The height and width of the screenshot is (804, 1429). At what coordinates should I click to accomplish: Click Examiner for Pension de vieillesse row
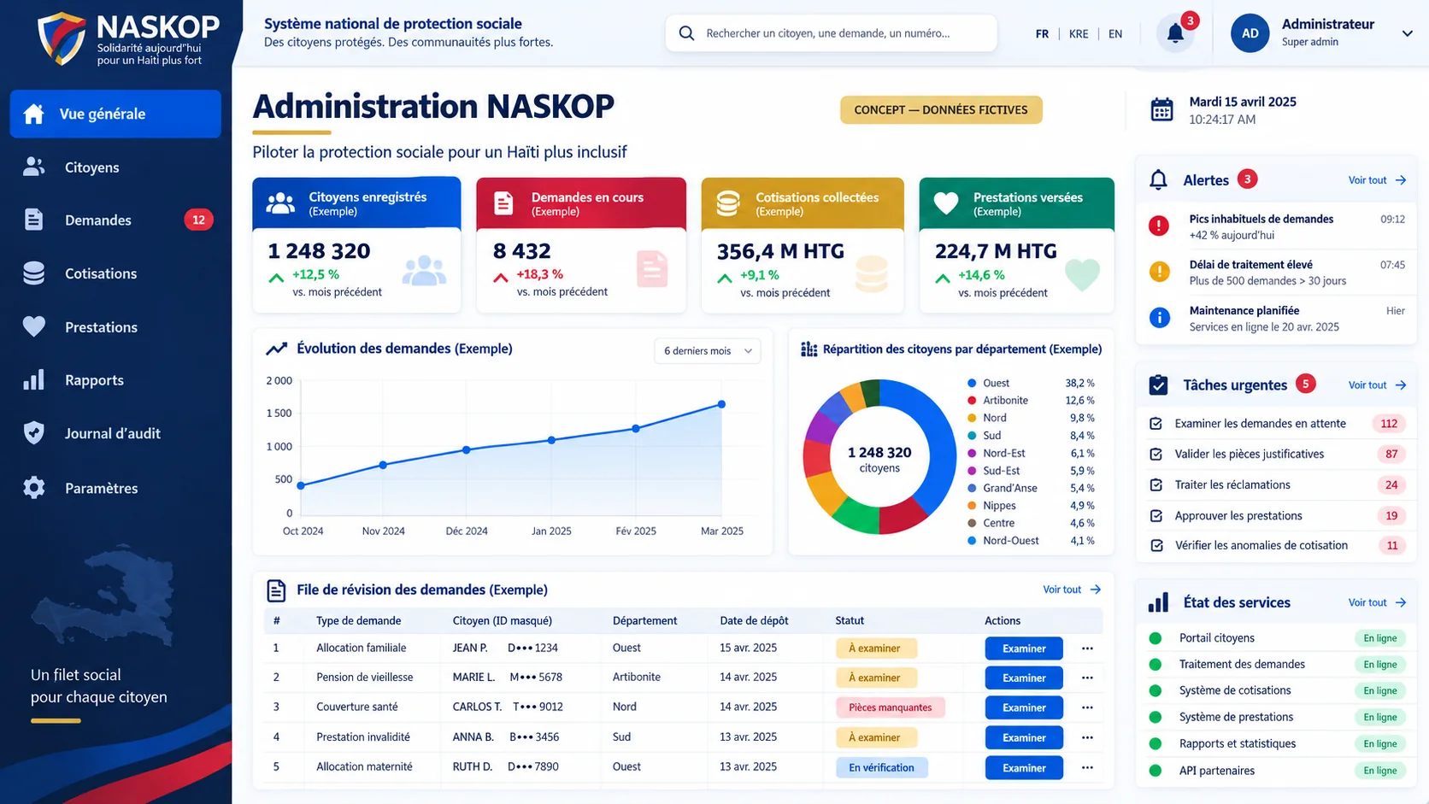point(1024,678)
